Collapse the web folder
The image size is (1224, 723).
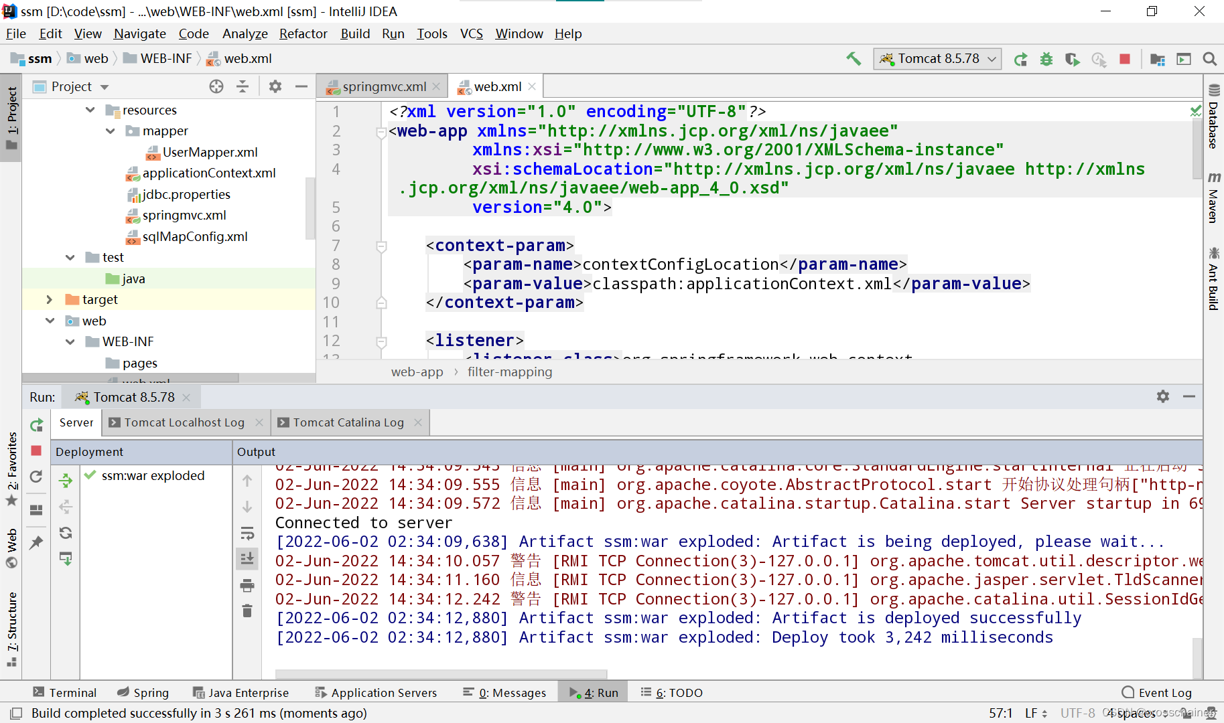50,321
